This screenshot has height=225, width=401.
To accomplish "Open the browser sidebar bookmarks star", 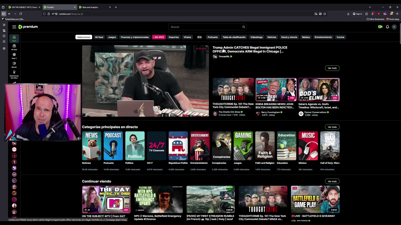I will click(x=4, y=42).
